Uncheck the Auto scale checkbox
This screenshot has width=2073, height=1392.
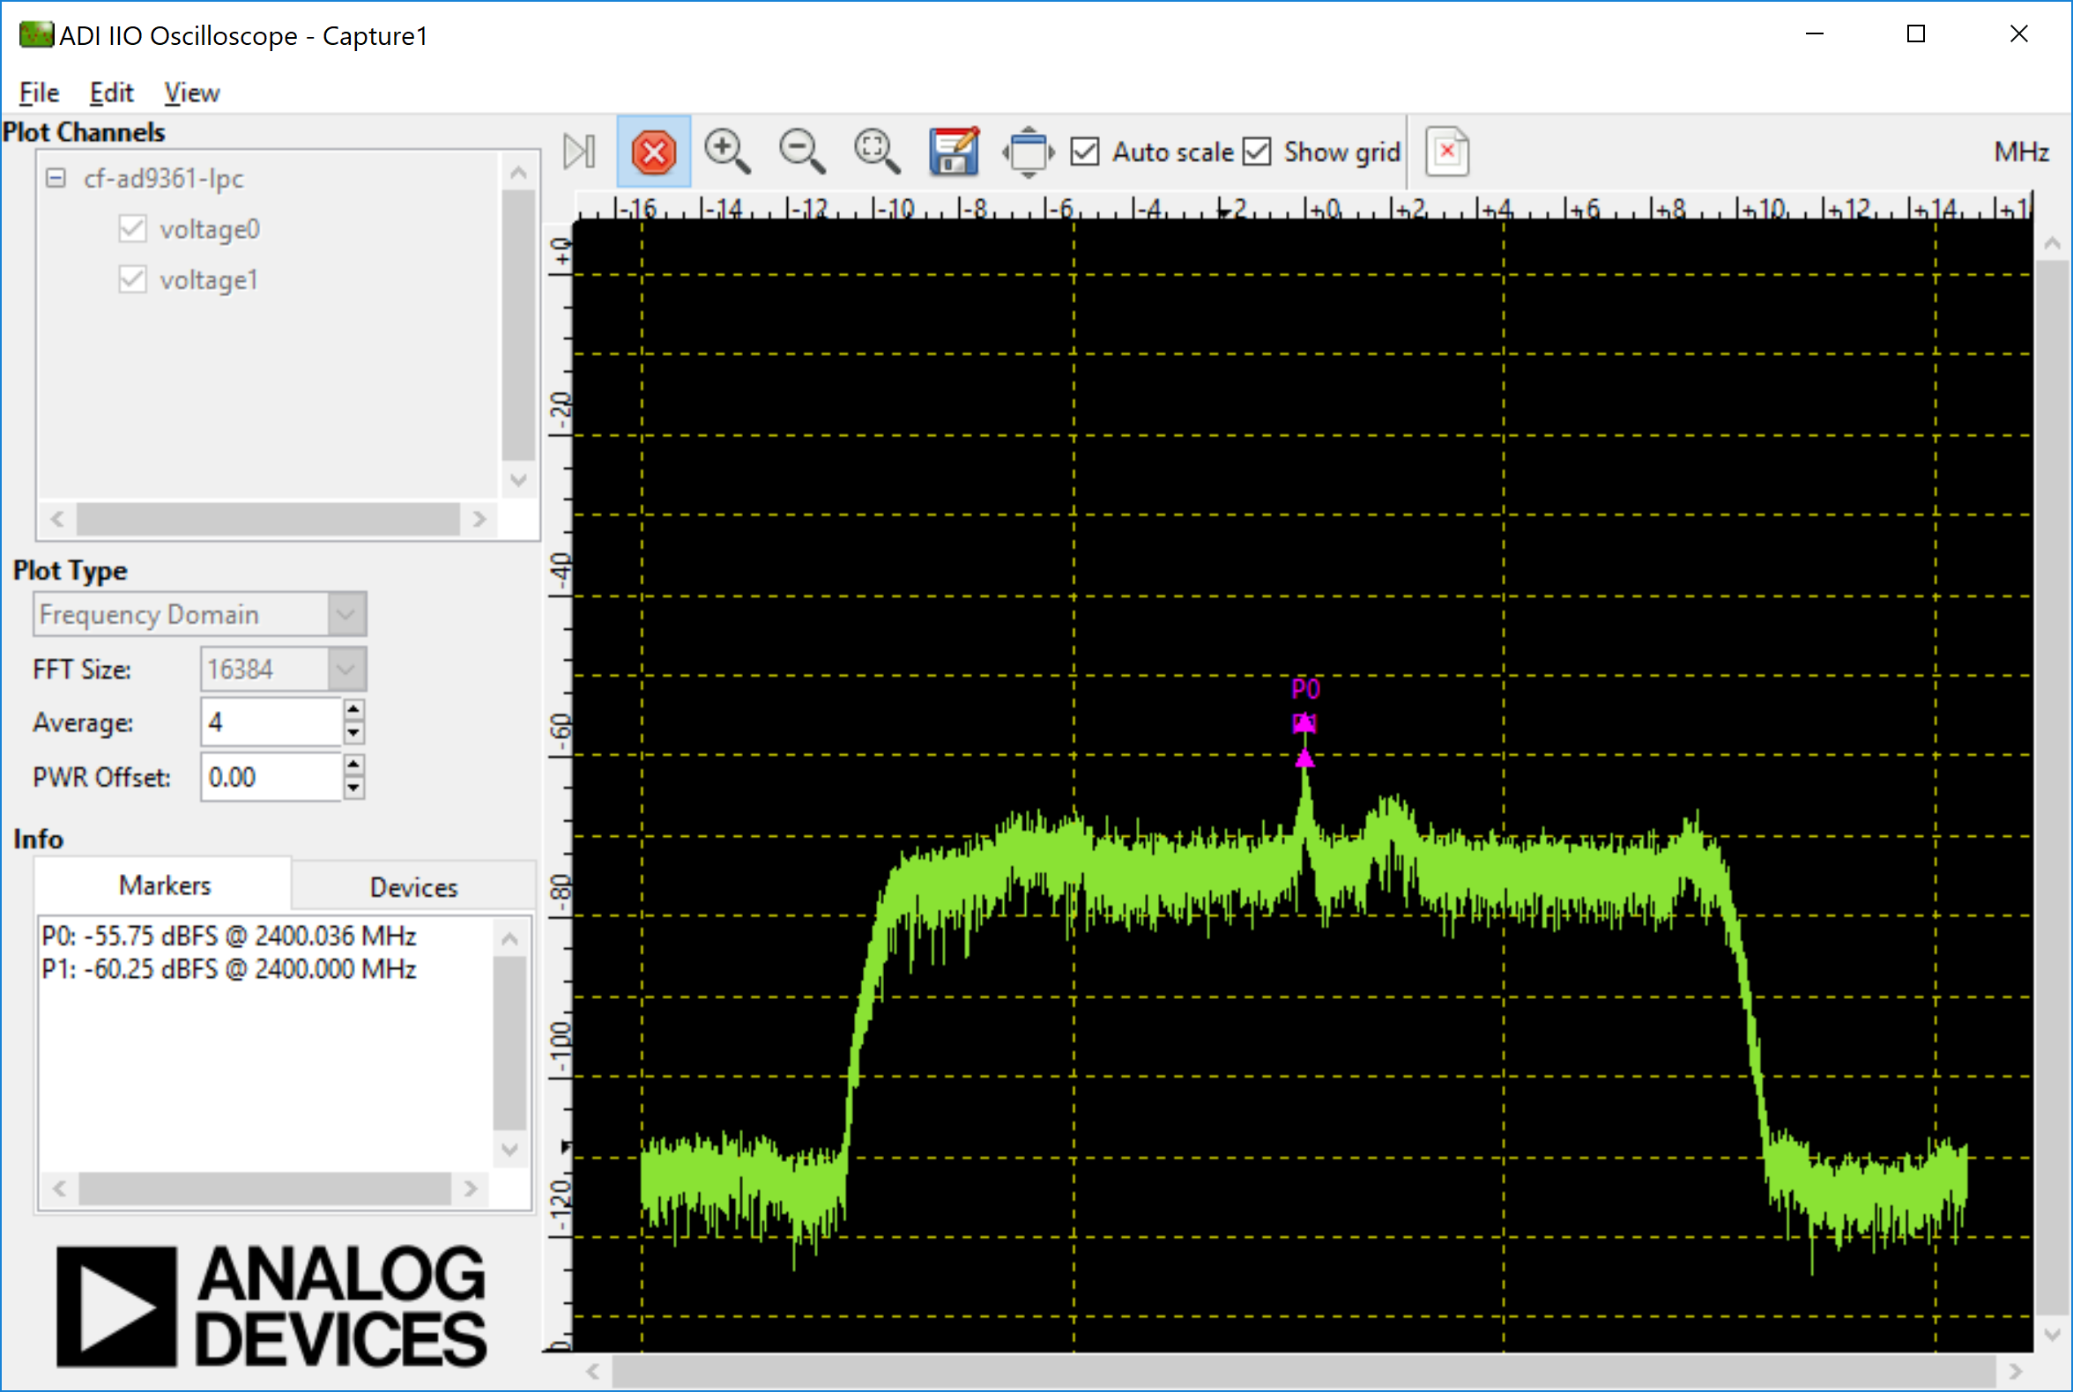tap(1084, 152)
